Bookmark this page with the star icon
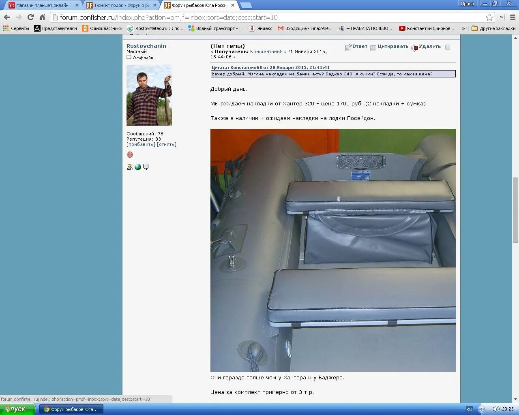Image resolution: width=519 pixels, height=415 pixels. coord(489,17)
